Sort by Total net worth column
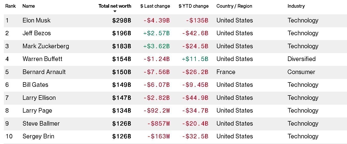Screen dimensions: 347x144 click(115, 6)
